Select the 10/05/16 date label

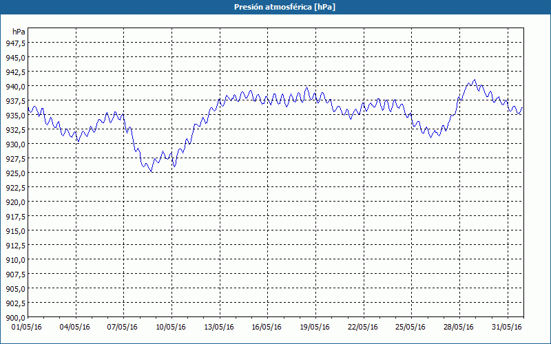pyautogui.click(x=171, y=327)
